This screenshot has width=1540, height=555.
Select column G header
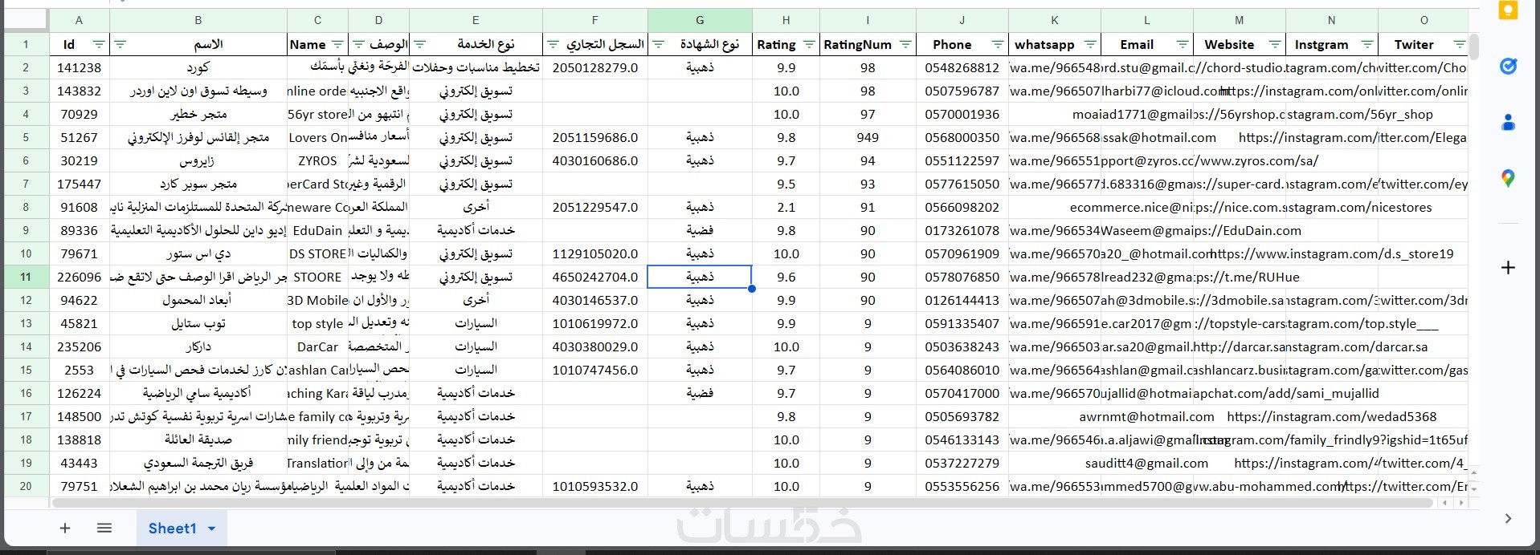[700, 20]
